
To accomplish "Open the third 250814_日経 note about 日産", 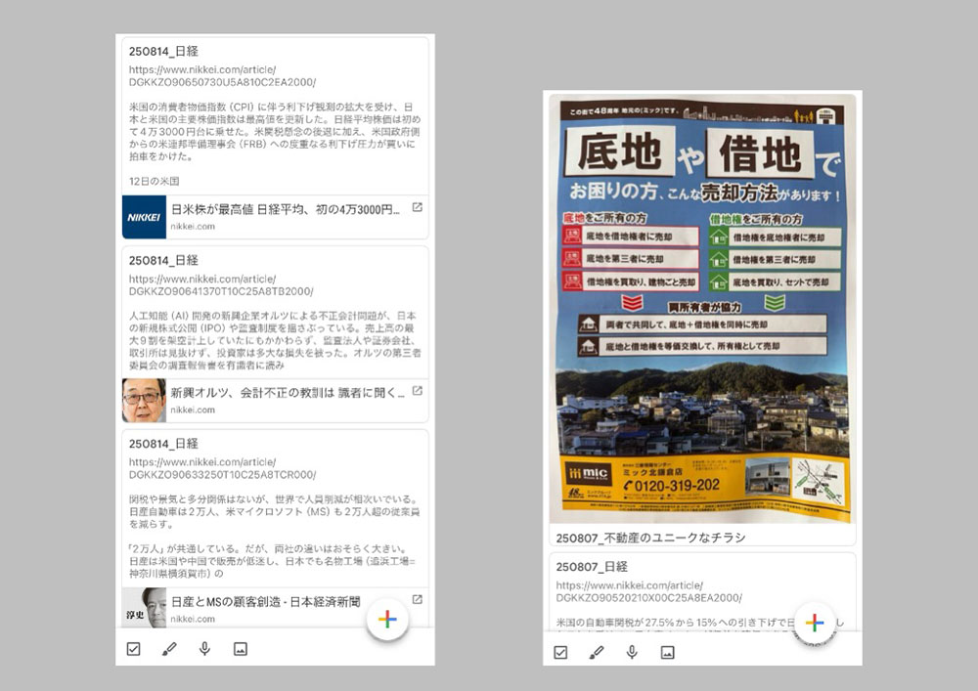I will 163,444.
